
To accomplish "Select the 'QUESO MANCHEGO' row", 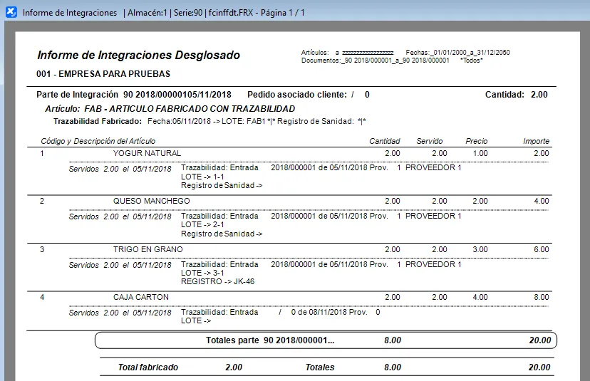I will click(x=151, y=201).
